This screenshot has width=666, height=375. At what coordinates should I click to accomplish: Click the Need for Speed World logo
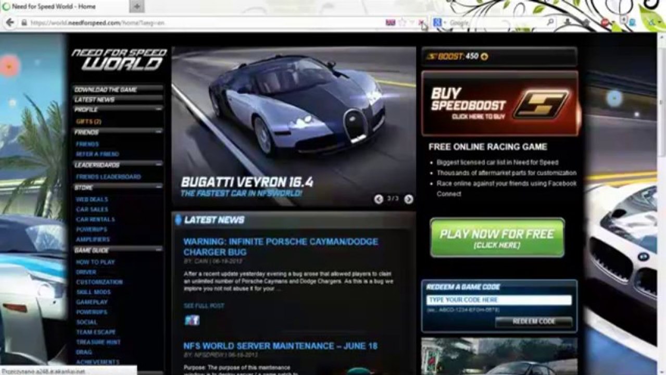click(x=119, y=59)
